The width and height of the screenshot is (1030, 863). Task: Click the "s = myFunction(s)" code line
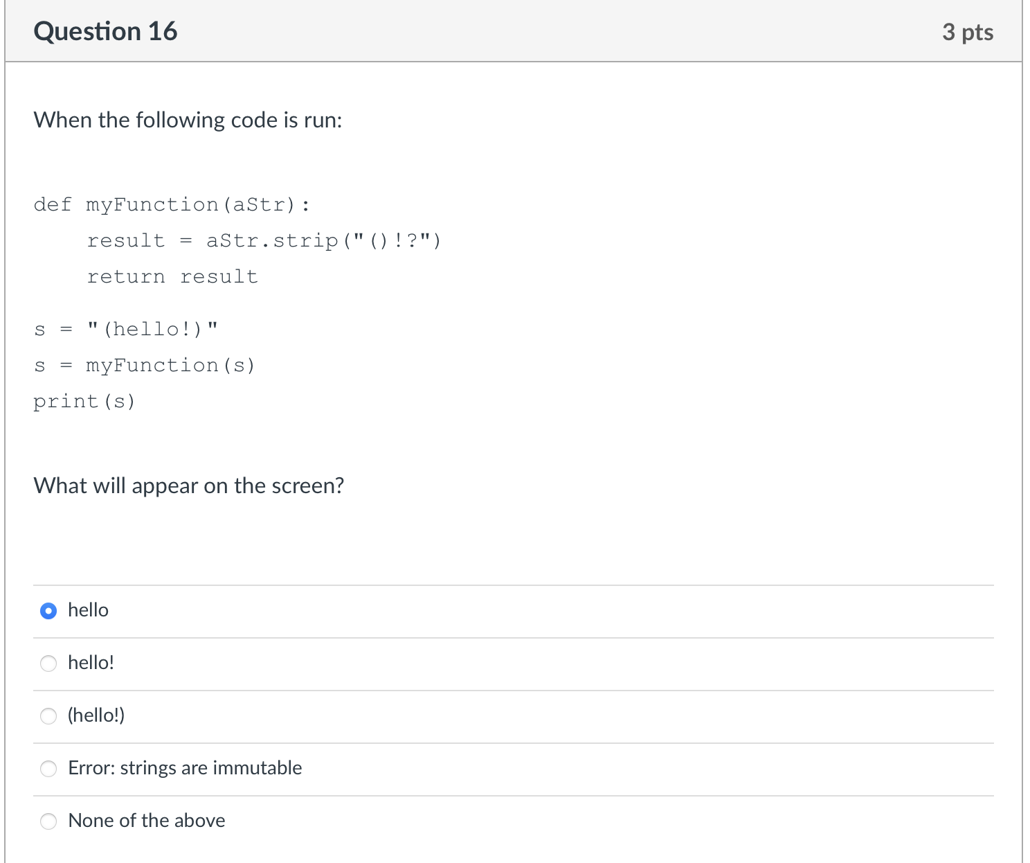click(145, 366)
